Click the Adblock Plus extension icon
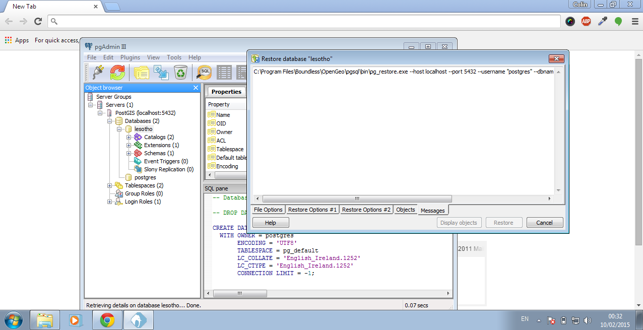The width and height of the screenshot is (643, 330). point(586,21)
